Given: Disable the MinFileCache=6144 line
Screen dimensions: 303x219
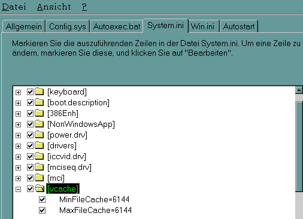Looking at the screenshot, I should coord(42,200).
